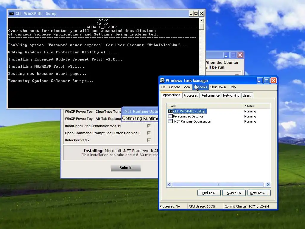Click the CLI: WinXP-BE task row icon
305x229 pixels.
pyautogui.click(x=170, y=111)
